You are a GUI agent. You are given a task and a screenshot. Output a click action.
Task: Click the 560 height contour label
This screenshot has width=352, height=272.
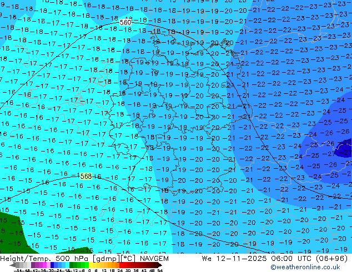(x=125, y=22)
